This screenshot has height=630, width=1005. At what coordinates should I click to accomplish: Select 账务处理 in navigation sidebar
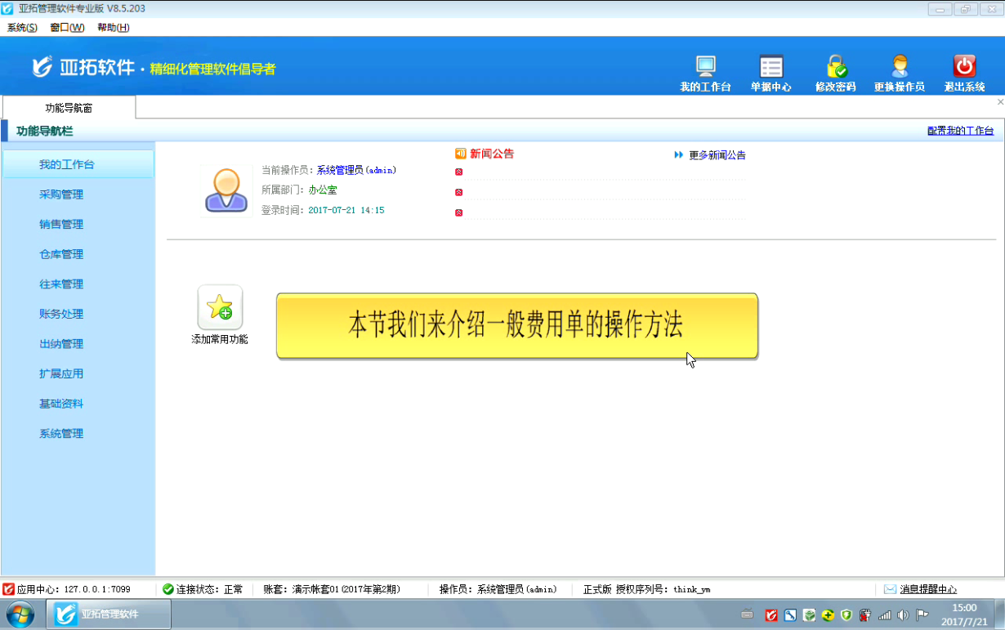(61, 314)
